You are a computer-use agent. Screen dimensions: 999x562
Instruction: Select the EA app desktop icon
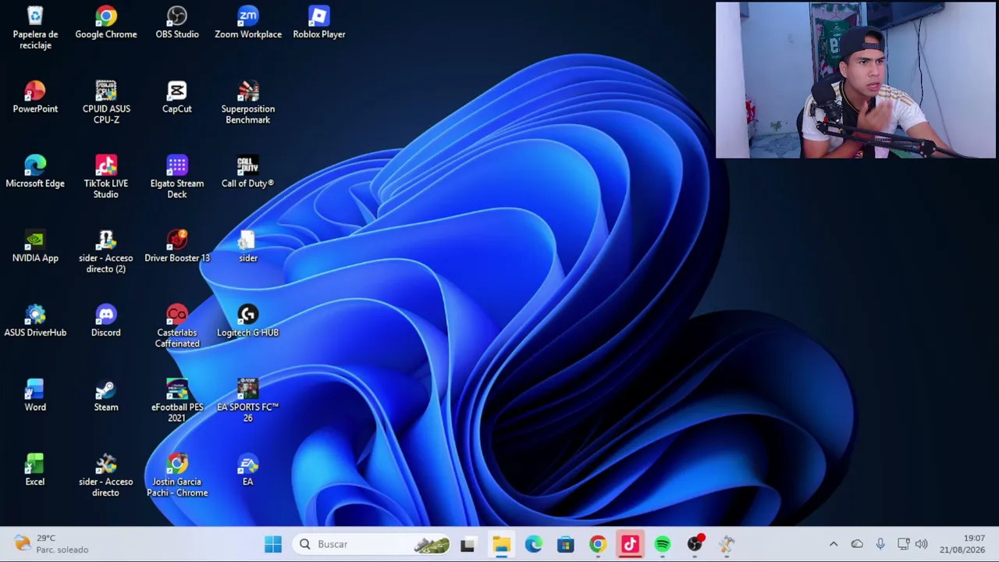tap(248, 470)
